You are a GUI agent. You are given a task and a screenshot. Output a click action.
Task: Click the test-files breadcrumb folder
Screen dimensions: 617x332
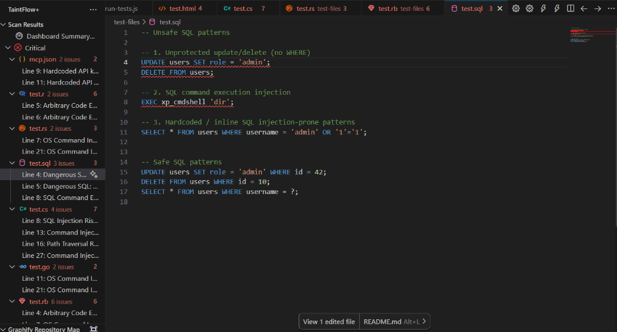click(x=127, y=22)
